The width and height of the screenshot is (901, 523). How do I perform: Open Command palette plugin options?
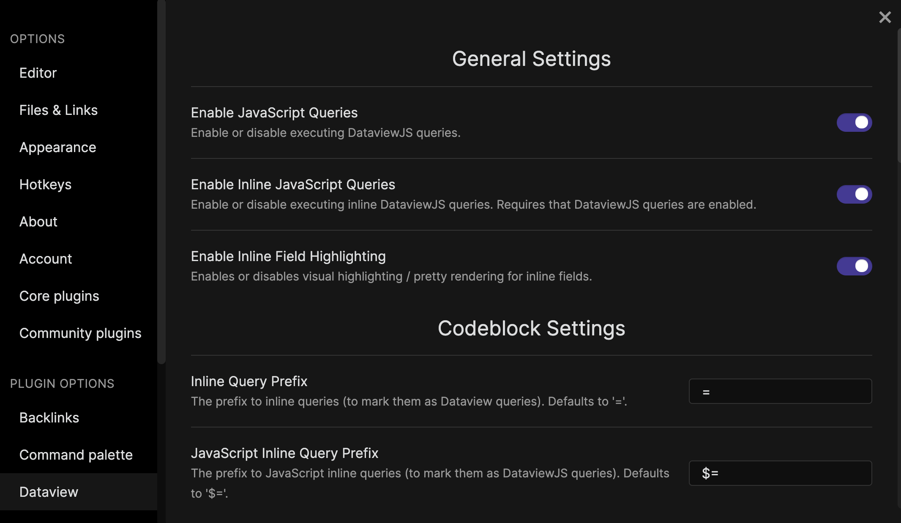pyautogui.click(x=76, y=455)
